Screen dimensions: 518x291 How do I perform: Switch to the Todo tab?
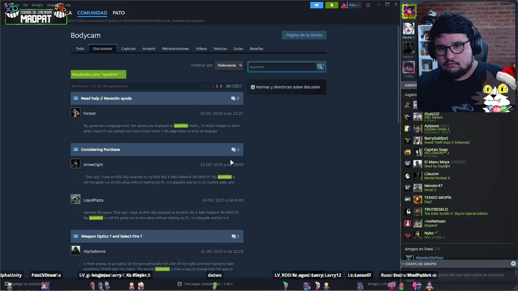point(80,48)
